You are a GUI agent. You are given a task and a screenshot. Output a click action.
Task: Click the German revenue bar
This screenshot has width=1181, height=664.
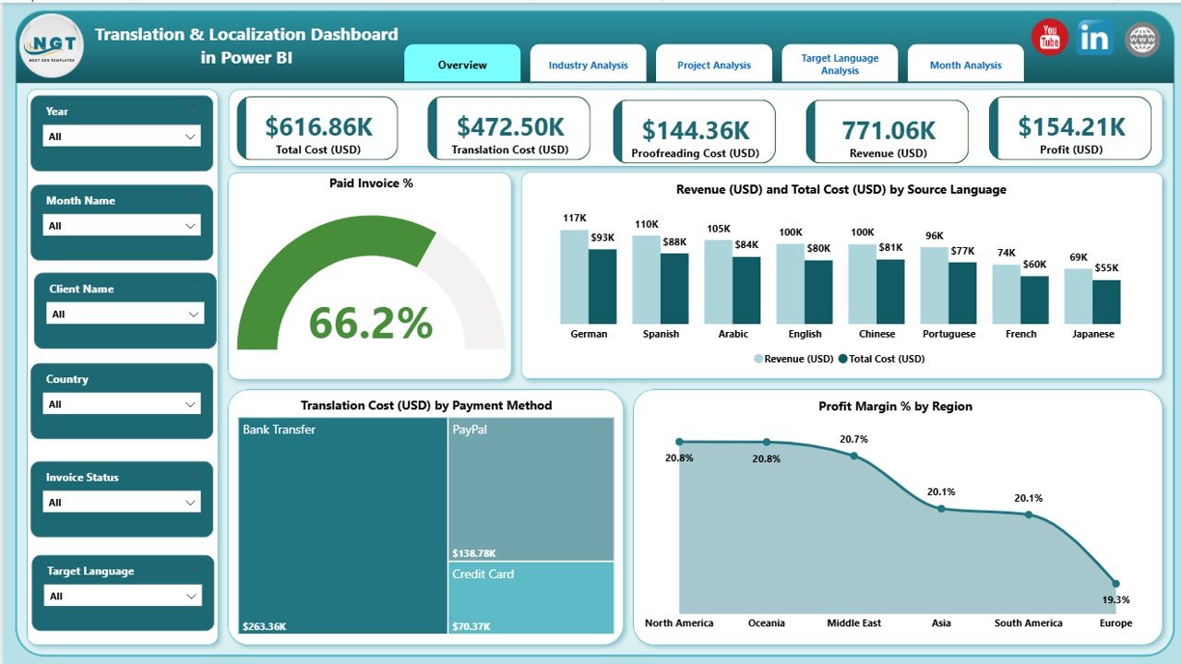click(572, 277)
